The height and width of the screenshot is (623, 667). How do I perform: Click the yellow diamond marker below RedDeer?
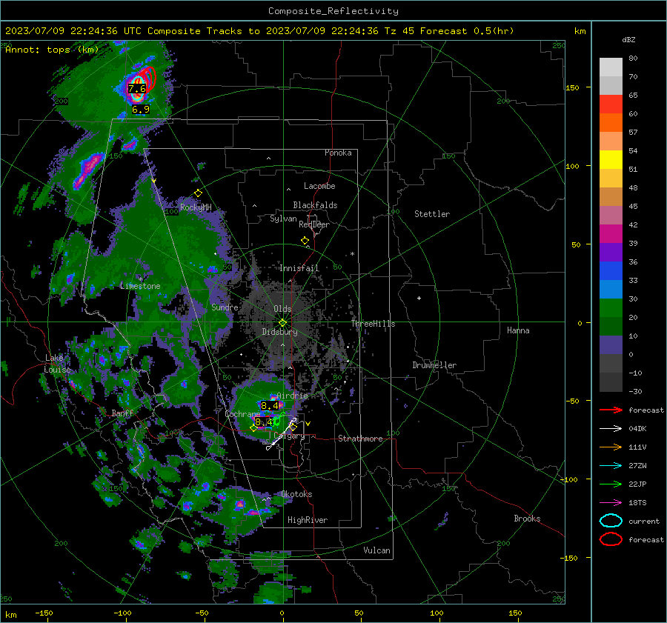(x=305, y=241)
